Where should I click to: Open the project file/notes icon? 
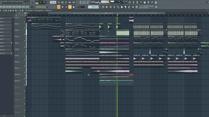122,7
